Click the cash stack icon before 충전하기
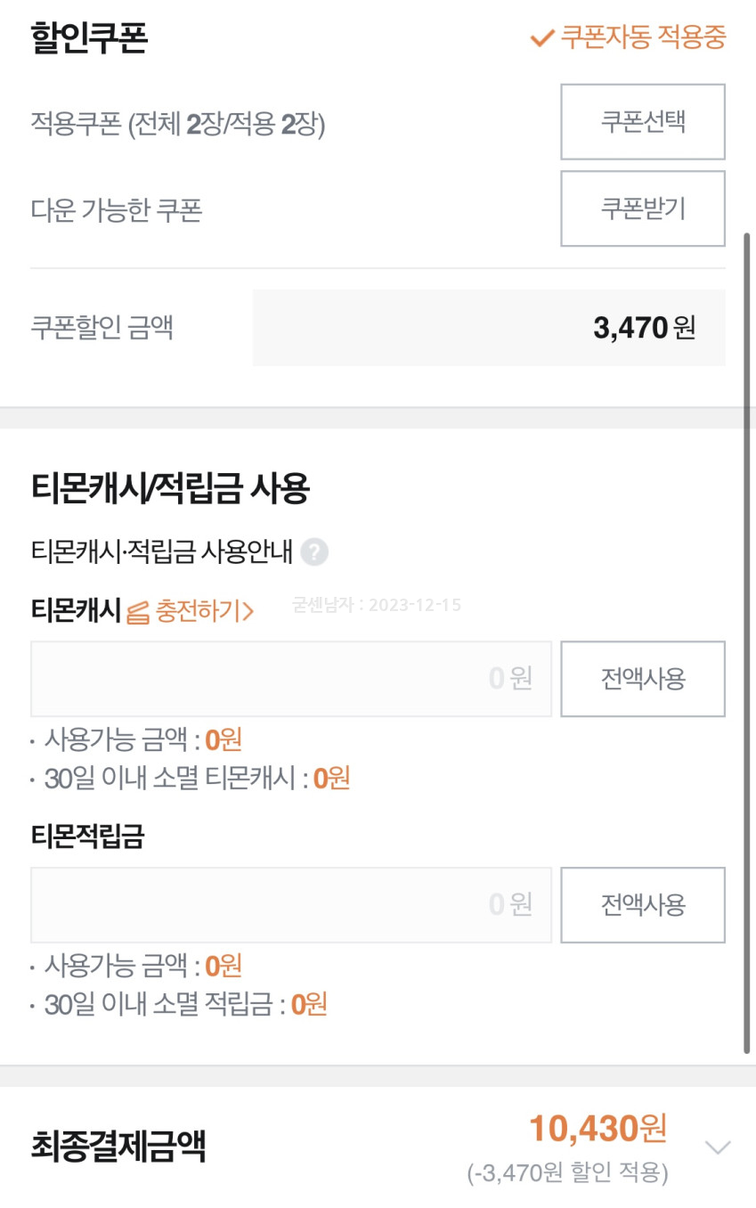The height and width of the screenshot is (1208, 756). (138, 612)
